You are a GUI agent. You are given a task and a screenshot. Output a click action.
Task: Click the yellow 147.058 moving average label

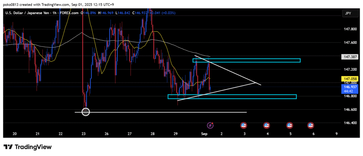pos(347,79)
